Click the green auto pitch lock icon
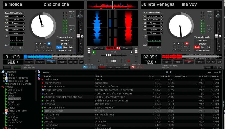This screenshot has width=225, height=129. click(94, 52)
